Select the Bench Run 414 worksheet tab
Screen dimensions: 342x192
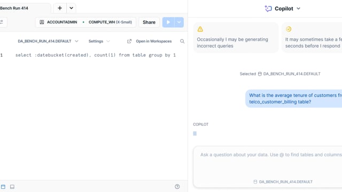pyautogui.click(x=14, y=9)
